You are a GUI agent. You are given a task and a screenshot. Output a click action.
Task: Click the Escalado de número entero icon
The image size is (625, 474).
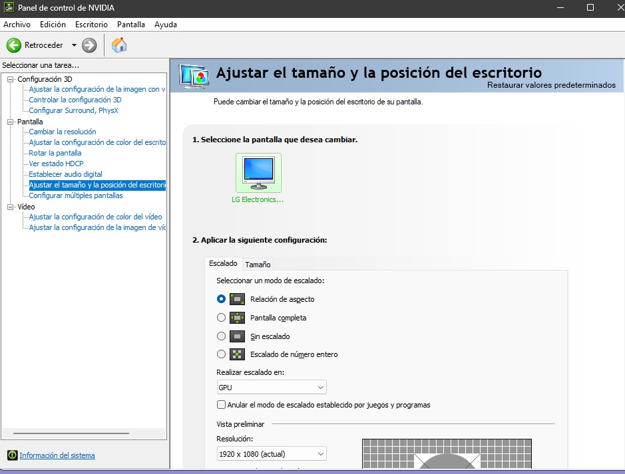(x=237, y=354)
